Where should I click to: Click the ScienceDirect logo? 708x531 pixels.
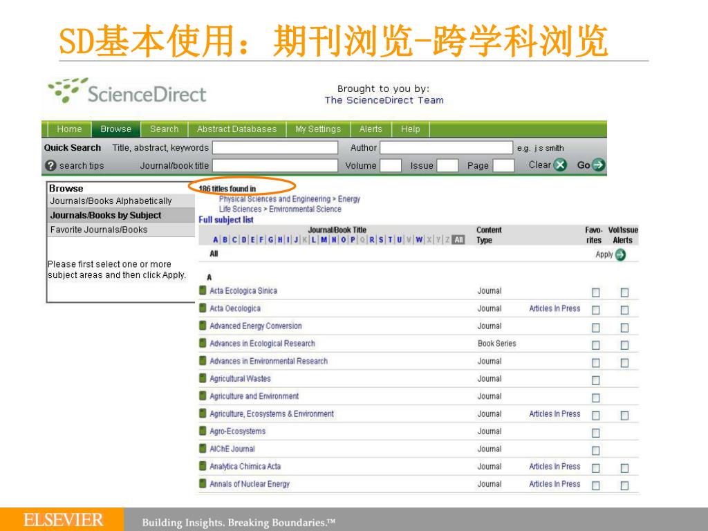click(x=127, y=91)
